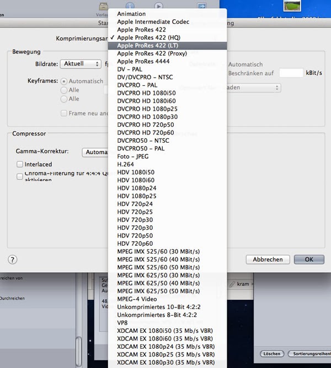The image size is (331, 368).
Task: Select the Keyframes Automatisch radio button
Action: point(63,81)
